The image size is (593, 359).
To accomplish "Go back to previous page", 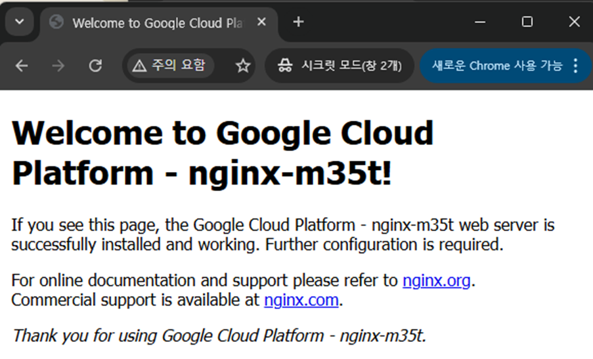I will tap(22, 66).
